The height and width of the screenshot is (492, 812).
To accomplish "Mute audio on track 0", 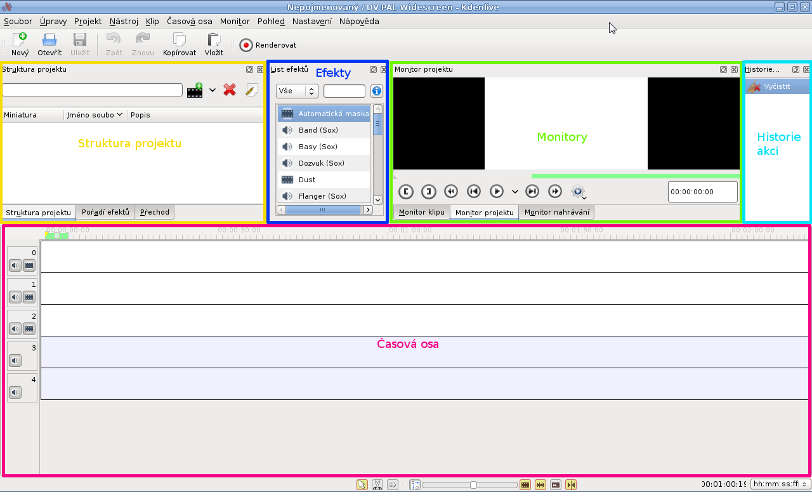I will click(15, 265).
